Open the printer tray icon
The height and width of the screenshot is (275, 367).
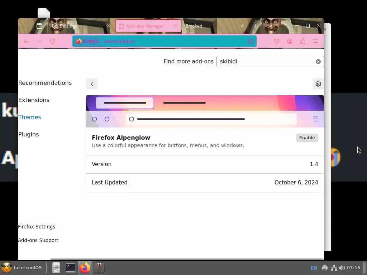tap(325, 268)
